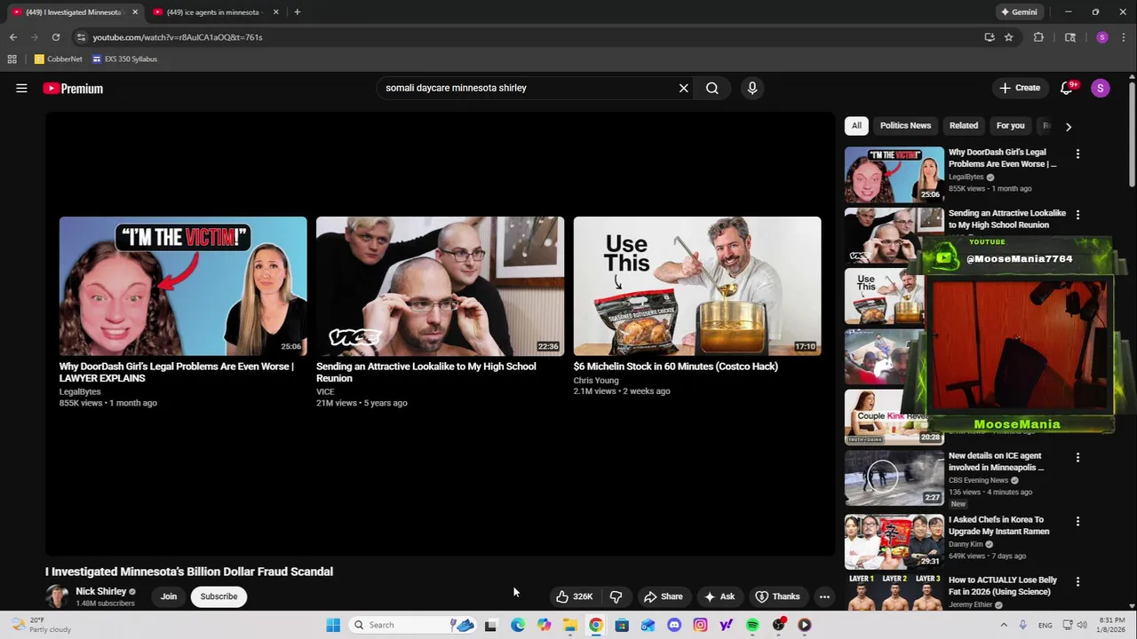Reload the page
Image resolution: width=1137 pixels, height=639 pixels.
(x=56, y=37)
